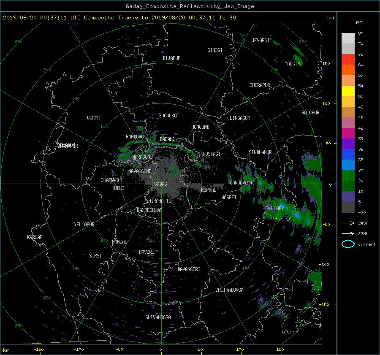
Task: Choose the dark orange 57-60 dBZ swatch
Action: (348, 70)
